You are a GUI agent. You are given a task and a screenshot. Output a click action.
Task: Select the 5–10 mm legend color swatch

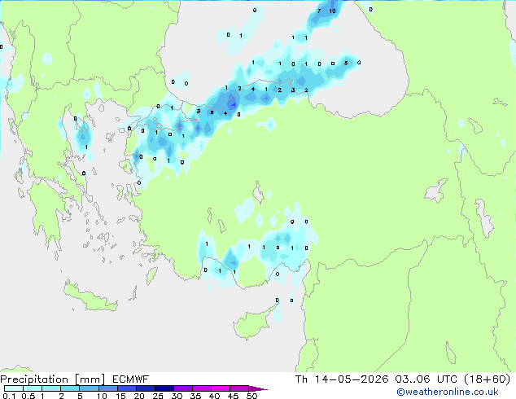(x=89, y=388)
